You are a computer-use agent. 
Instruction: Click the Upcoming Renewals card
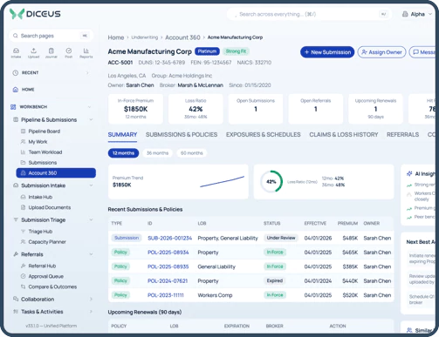tap(375, 109)
